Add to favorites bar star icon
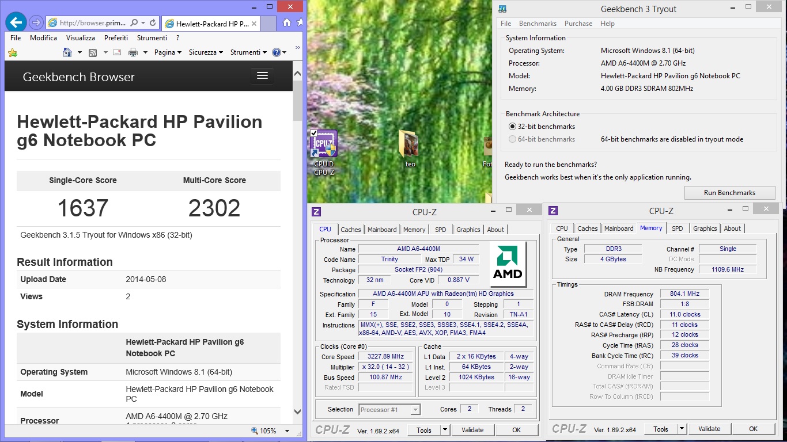Image resolution: width=787 pixels, height=442 pixels. point(13,52)
